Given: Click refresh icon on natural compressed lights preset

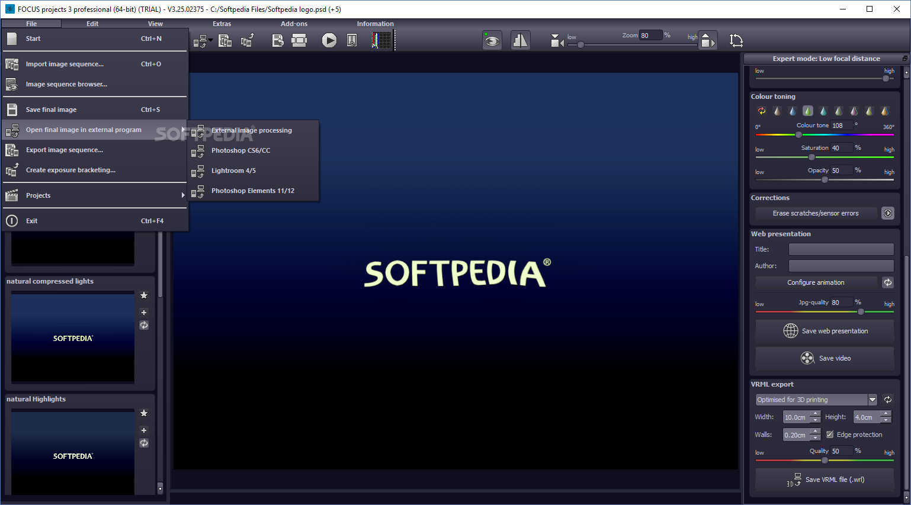Looking at the screenshot, I should click(144, 325).
